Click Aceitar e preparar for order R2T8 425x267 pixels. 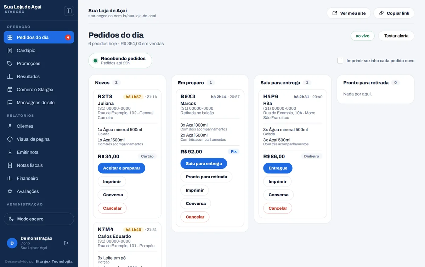121,168
